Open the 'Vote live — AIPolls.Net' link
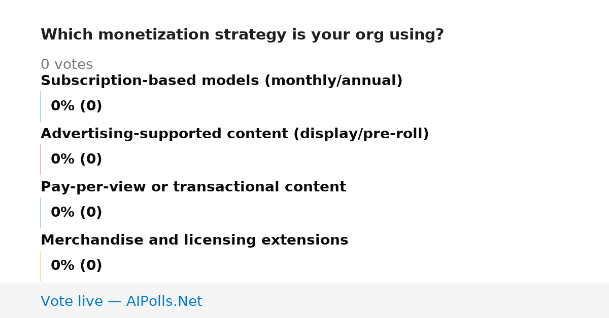 [121, 301]
